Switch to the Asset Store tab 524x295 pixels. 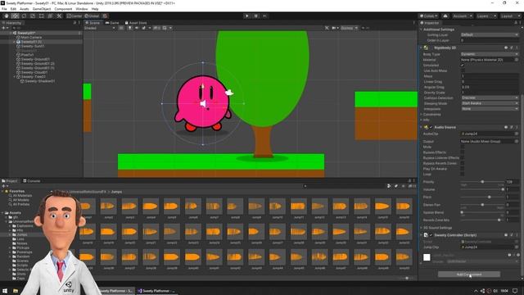(x=136, y=23)
